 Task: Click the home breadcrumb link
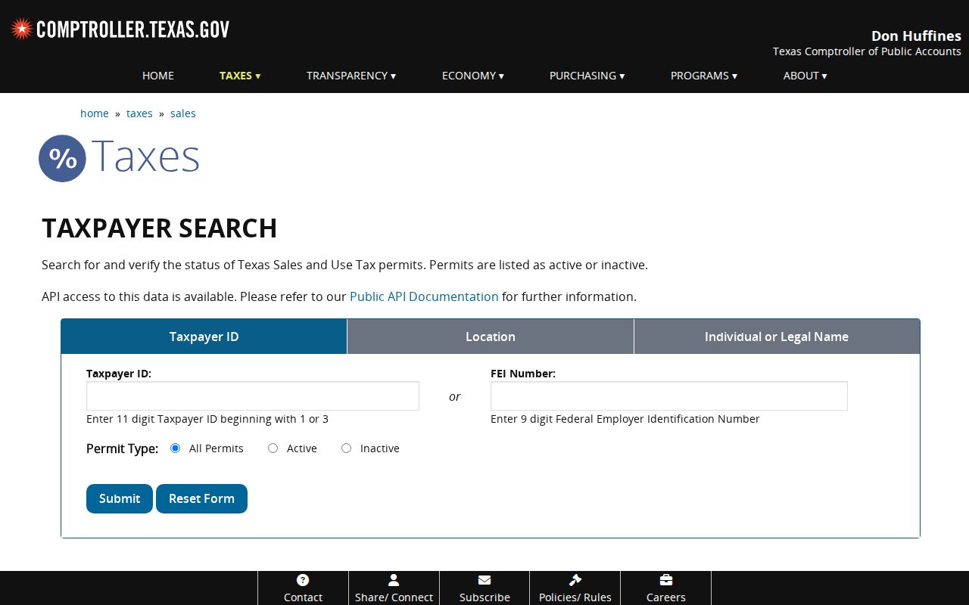pyautogui.click(x=95, y=113)
